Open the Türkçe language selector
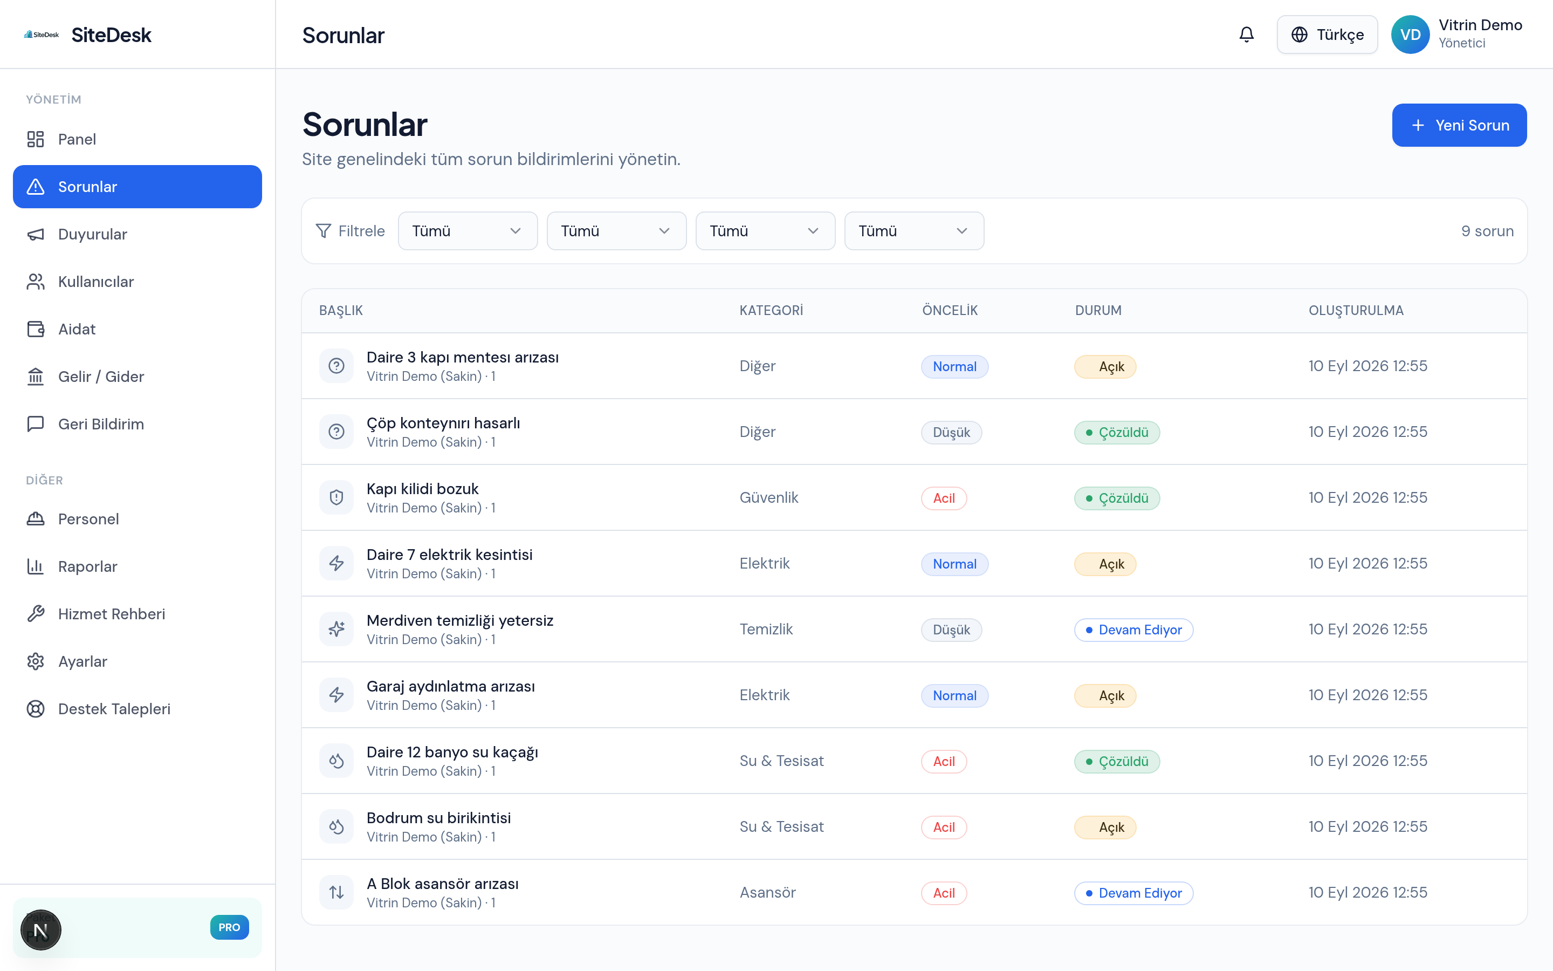This screenshot has height=971, width=1553. (1327, 35)
